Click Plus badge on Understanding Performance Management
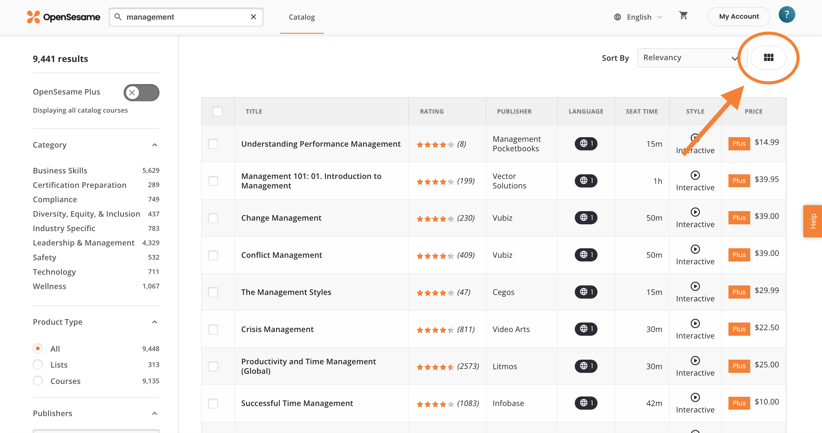Screen dimensions: 822x433 pyautogui.click(x=739, y=144)
